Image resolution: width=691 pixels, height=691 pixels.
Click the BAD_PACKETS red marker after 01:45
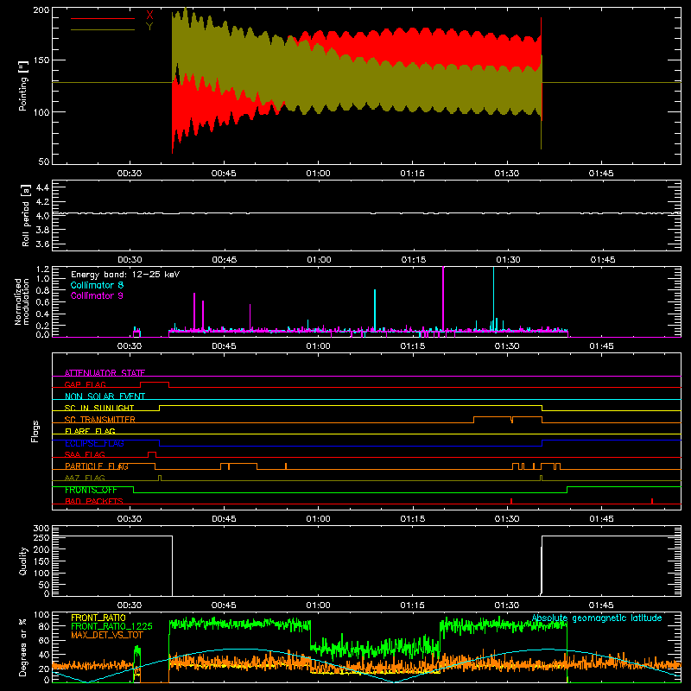point(652,501)
